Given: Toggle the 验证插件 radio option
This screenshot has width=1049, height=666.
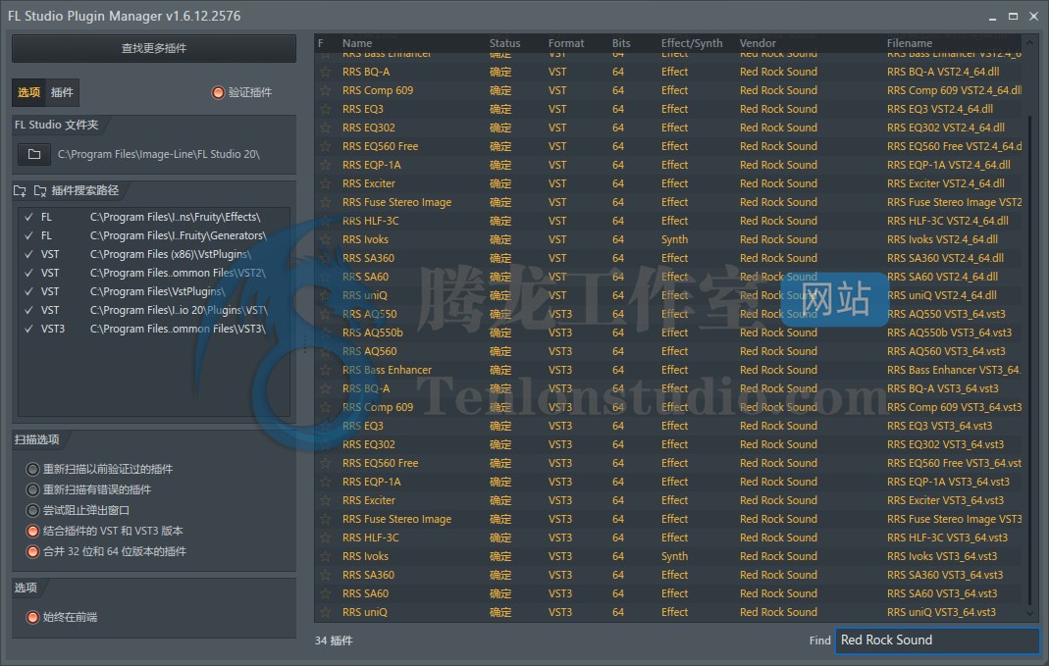Looking at the screenshot, I should [218, 93].
